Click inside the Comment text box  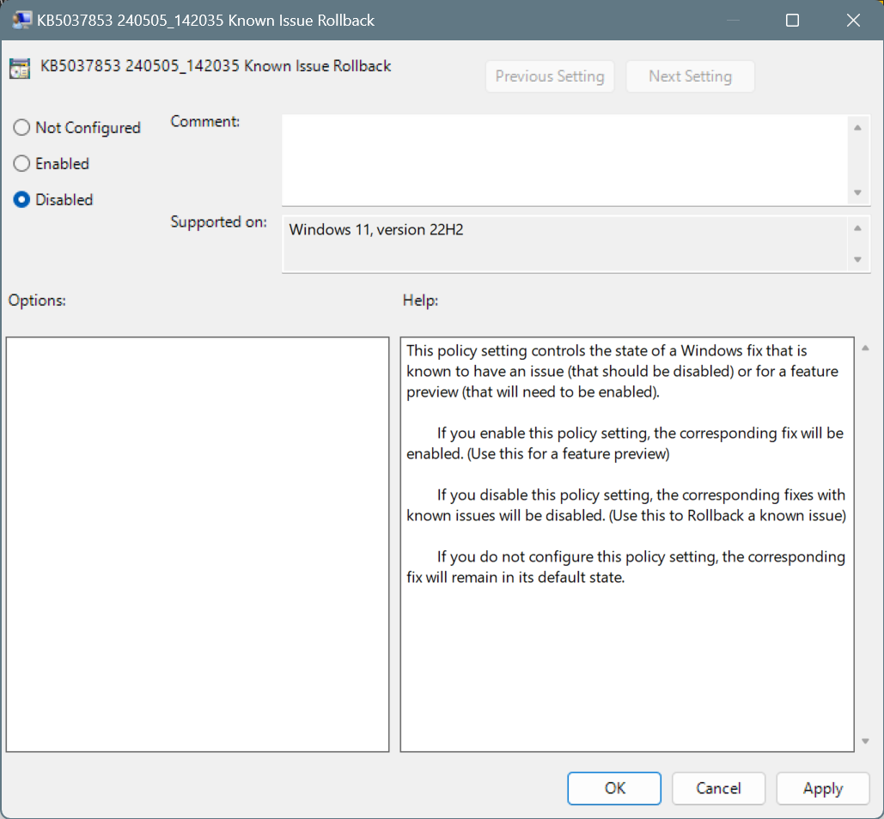[564, 160]
